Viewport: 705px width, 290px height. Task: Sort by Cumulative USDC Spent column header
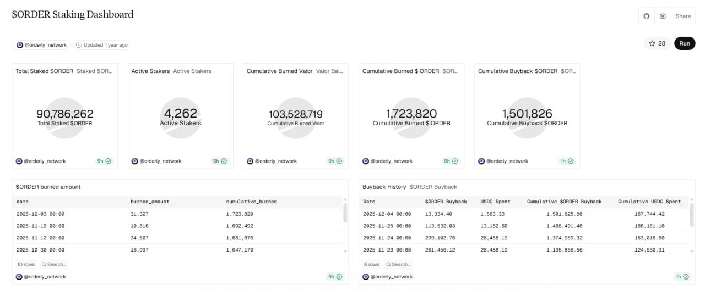649,202
